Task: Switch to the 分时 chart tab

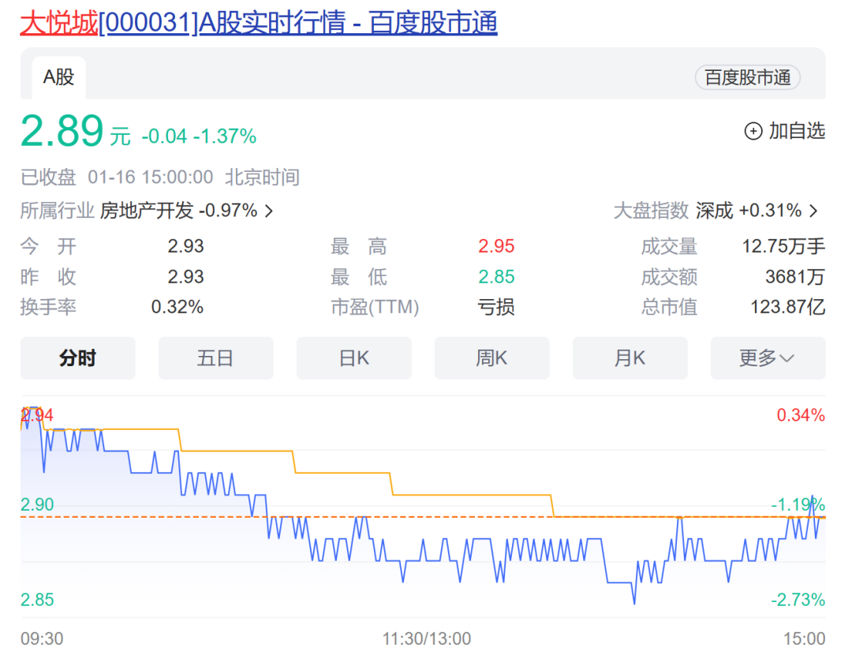Action: [x=77, y=358]
